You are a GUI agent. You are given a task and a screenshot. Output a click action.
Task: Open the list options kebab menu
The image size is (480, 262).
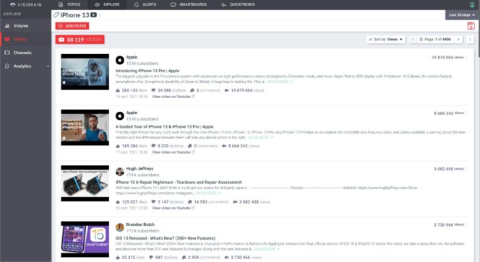click(470, 40)
